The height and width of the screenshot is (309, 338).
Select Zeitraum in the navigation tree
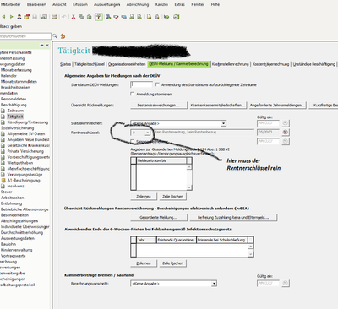click(x=15, y=111)
